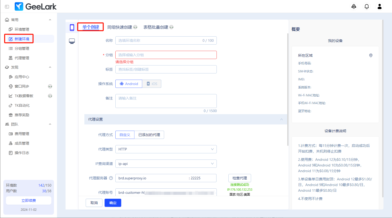Open 成员管理 in the sidebar
This screenshot has width=392, height=218.
(x=22, y=143)
